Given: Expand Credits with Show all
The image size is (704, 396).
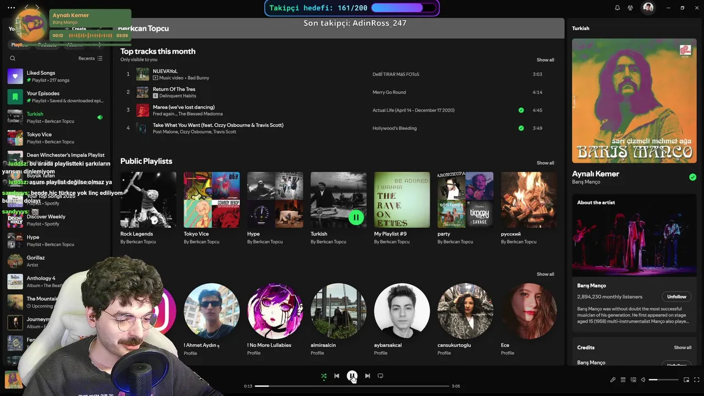Looking at the screenshot, I should coord(683,348).
